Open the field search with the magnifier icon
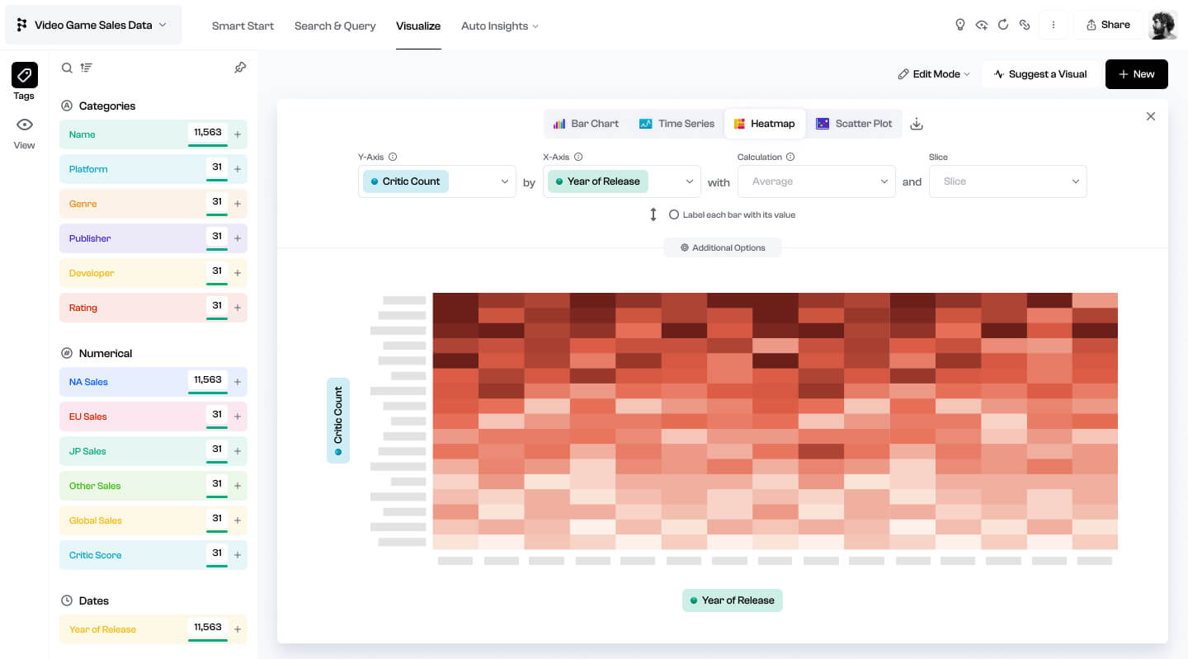 [67, 68]
